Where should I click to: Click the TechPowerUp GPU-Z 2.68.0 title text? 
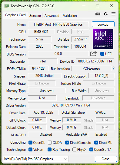pos(32,6)
